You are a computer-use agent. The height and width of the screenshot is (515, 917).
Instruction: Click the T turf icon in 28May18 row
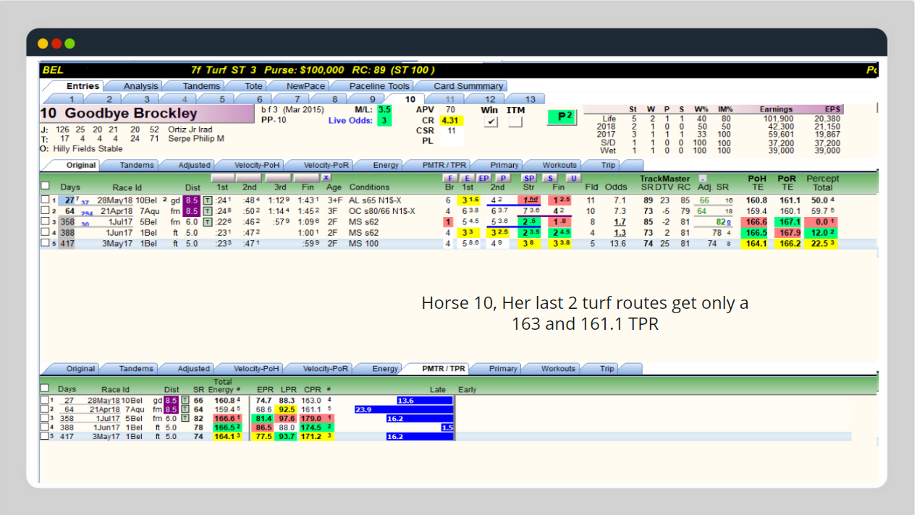208,200
